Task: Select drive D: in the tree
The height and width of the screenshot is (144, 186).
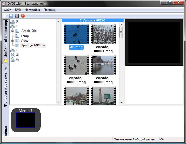Action: click(x=17, y=21)
